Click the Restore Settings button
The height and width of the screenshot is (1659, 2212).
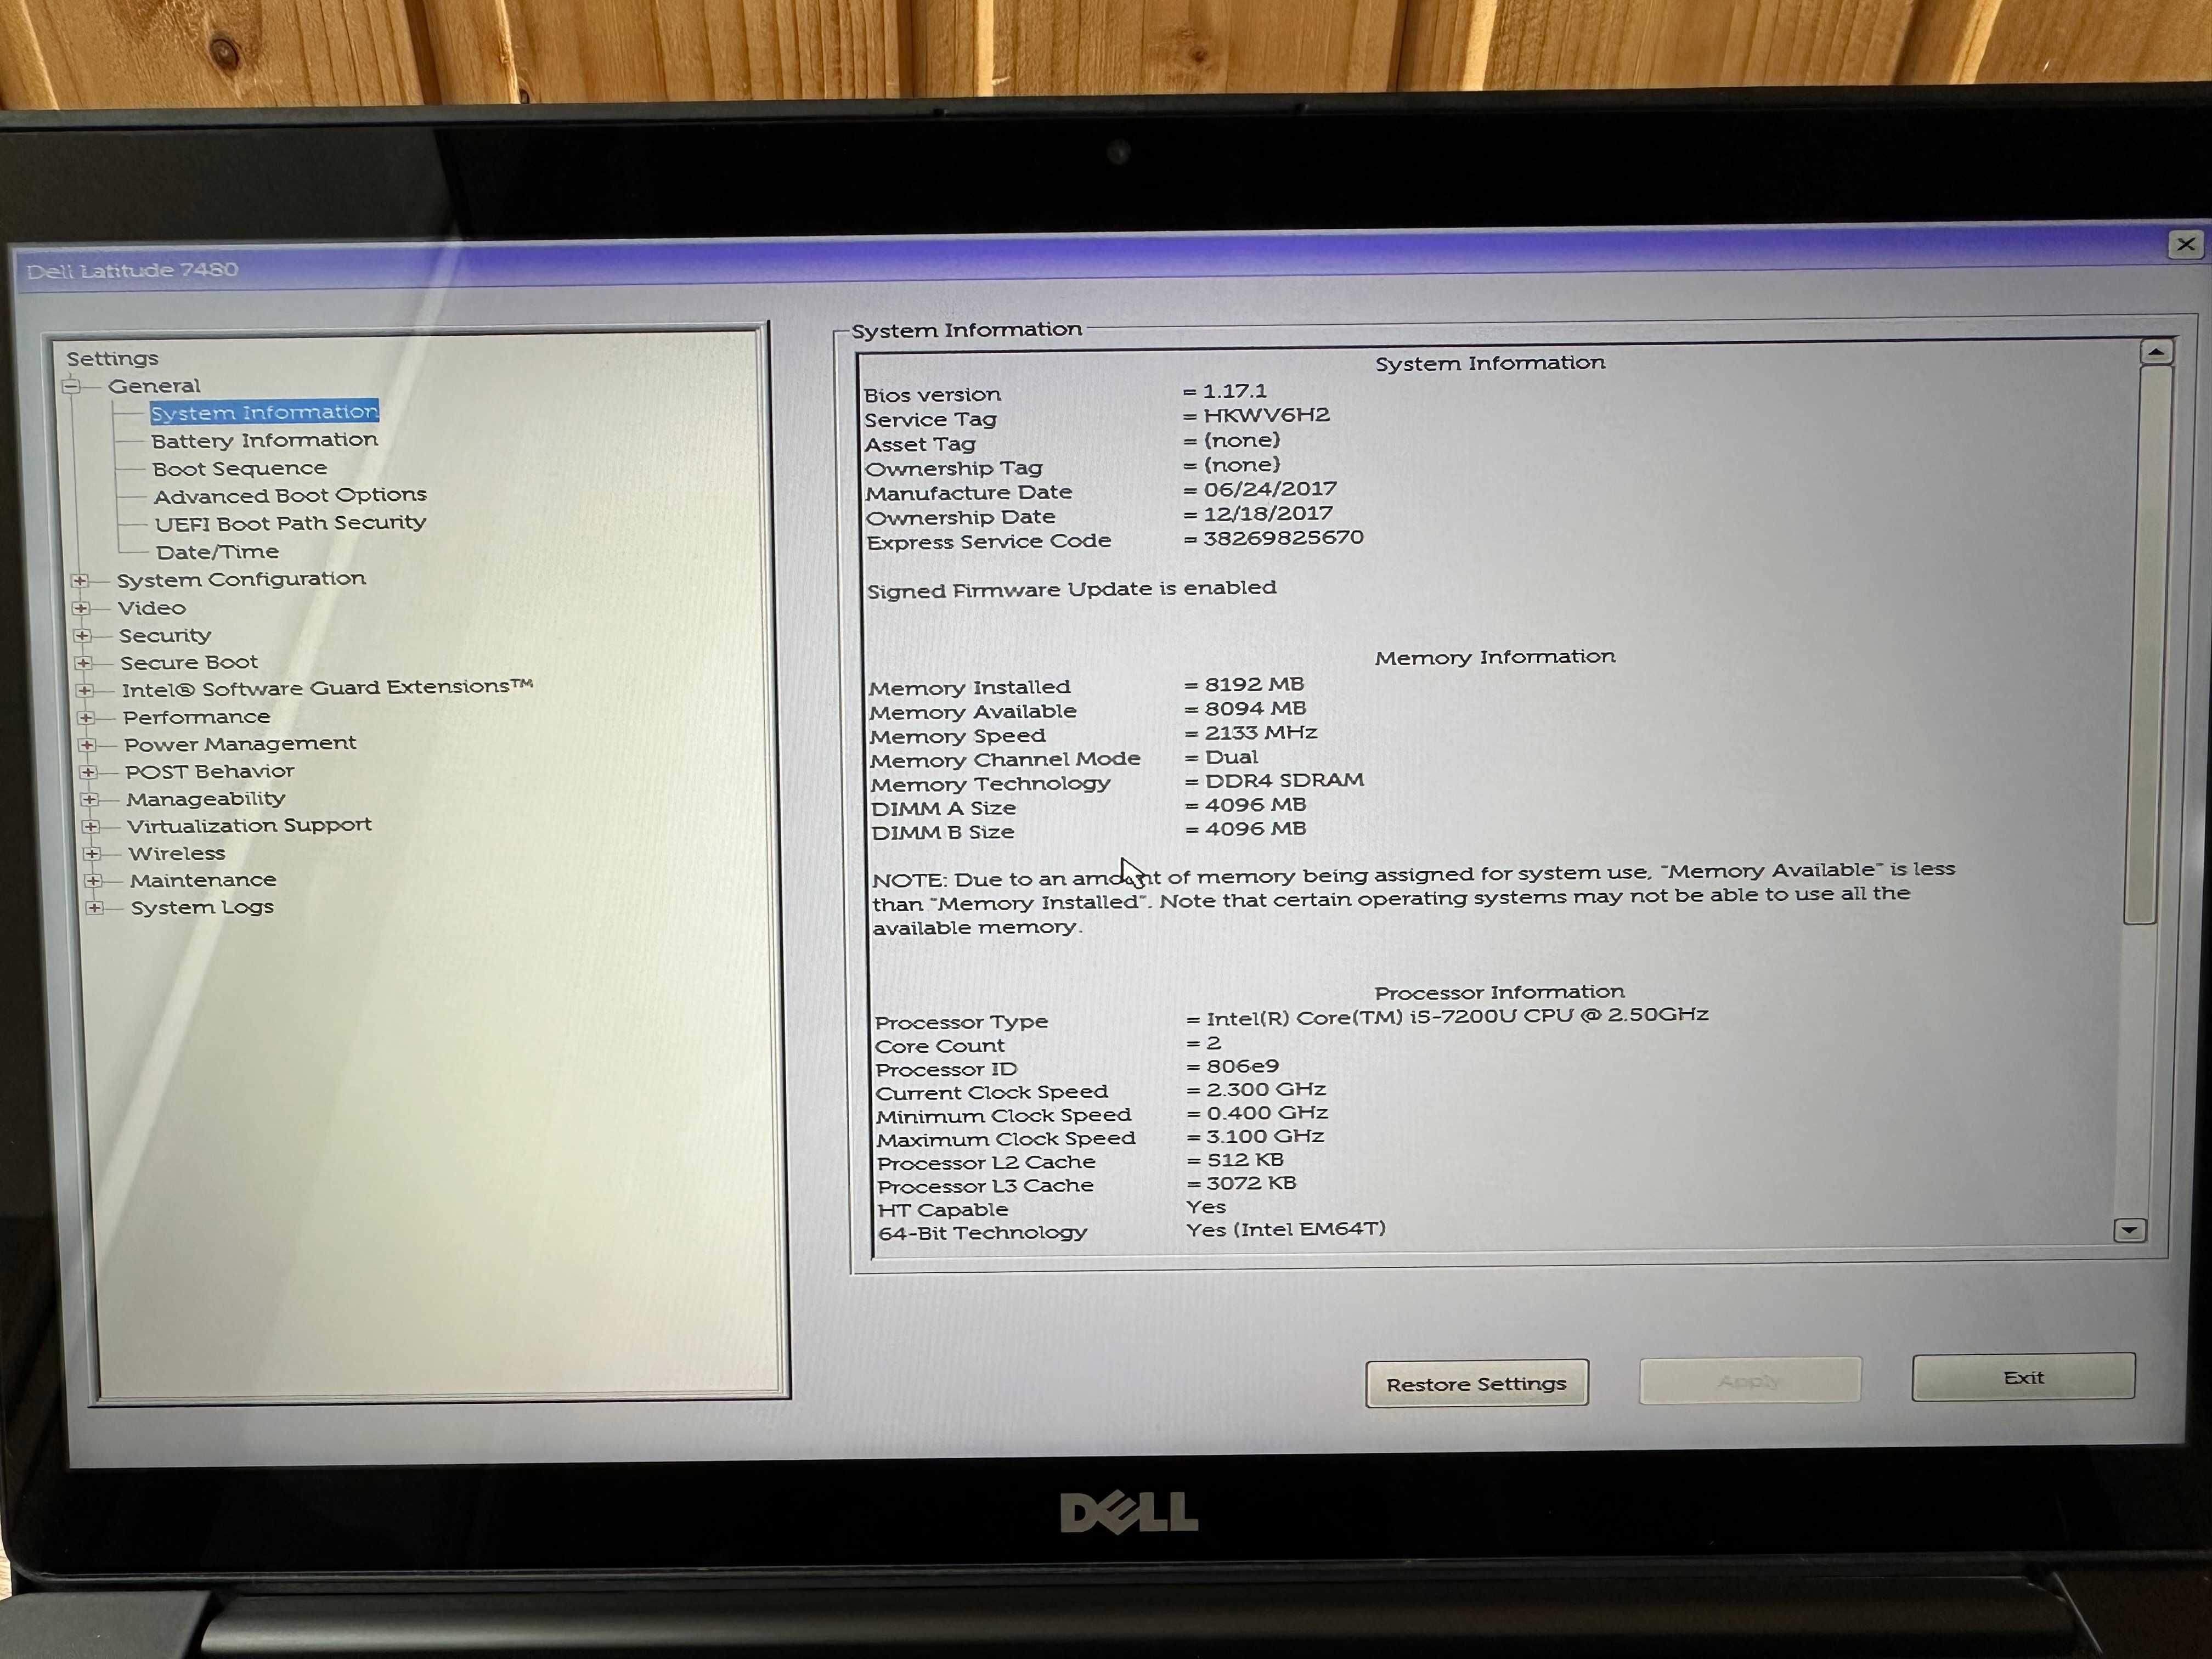point(1477,1384)
